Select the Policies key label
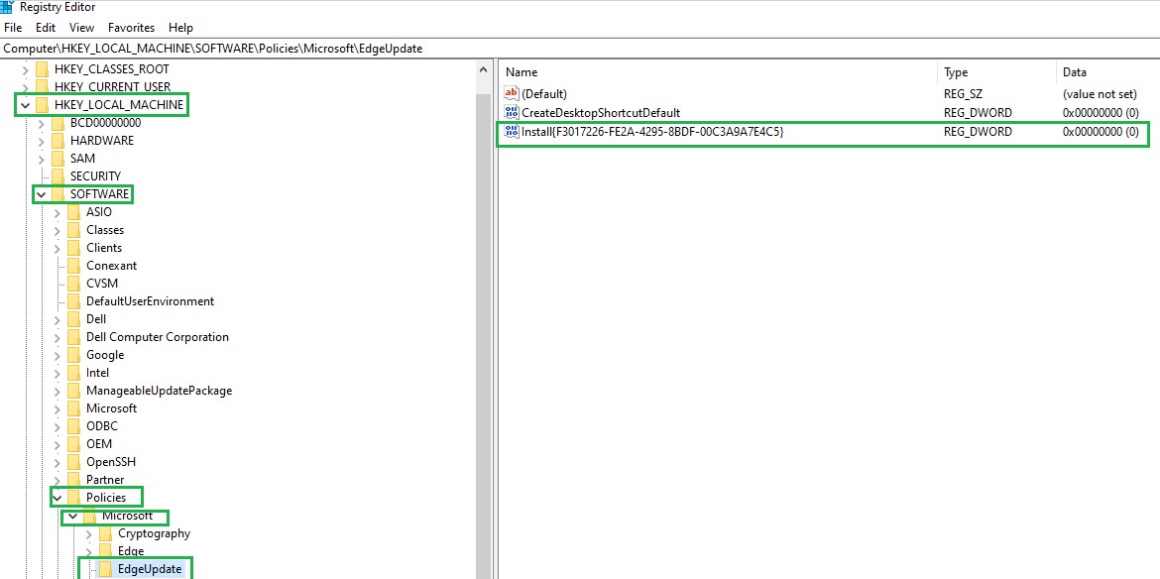The height and width of the screenshot is (579, 1160). click(106, 498)
